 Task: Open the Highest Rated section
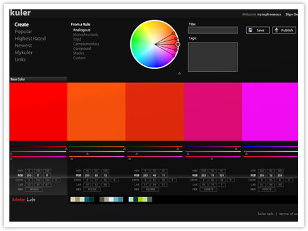(30, 39)
